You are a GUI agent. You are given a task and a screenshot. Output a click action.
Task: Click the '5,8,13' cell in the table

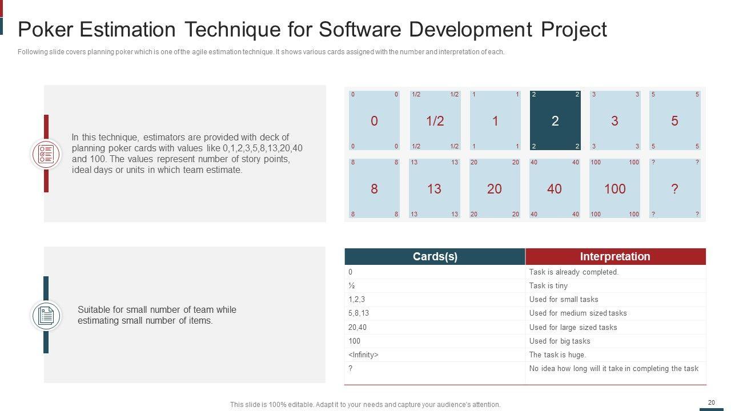435,313
